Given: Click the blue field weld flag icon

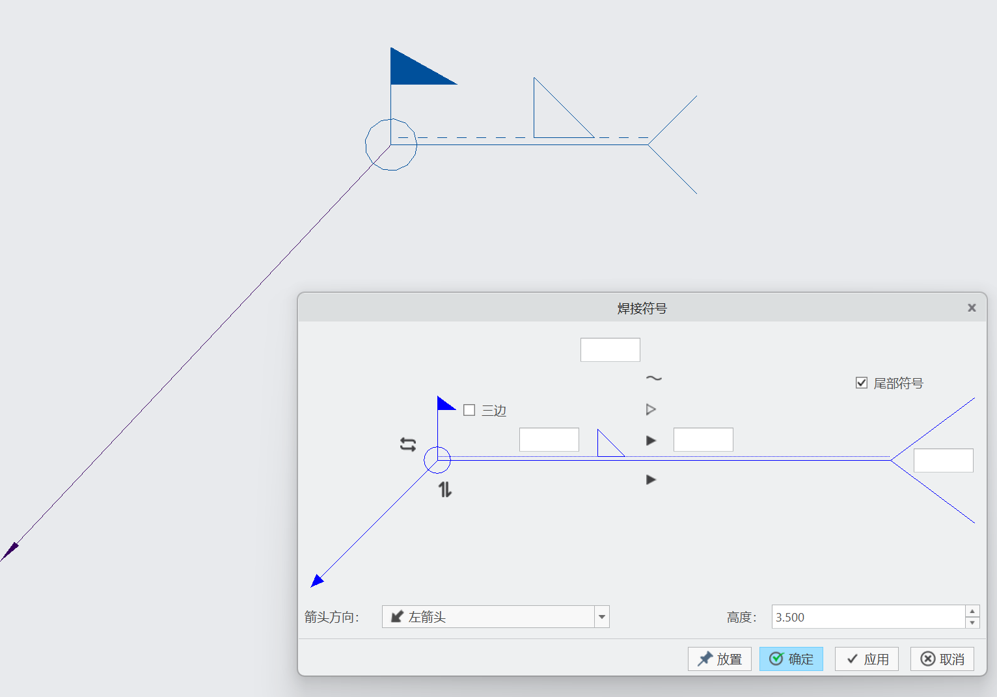Looking at the screenshot, I should 445,404.
